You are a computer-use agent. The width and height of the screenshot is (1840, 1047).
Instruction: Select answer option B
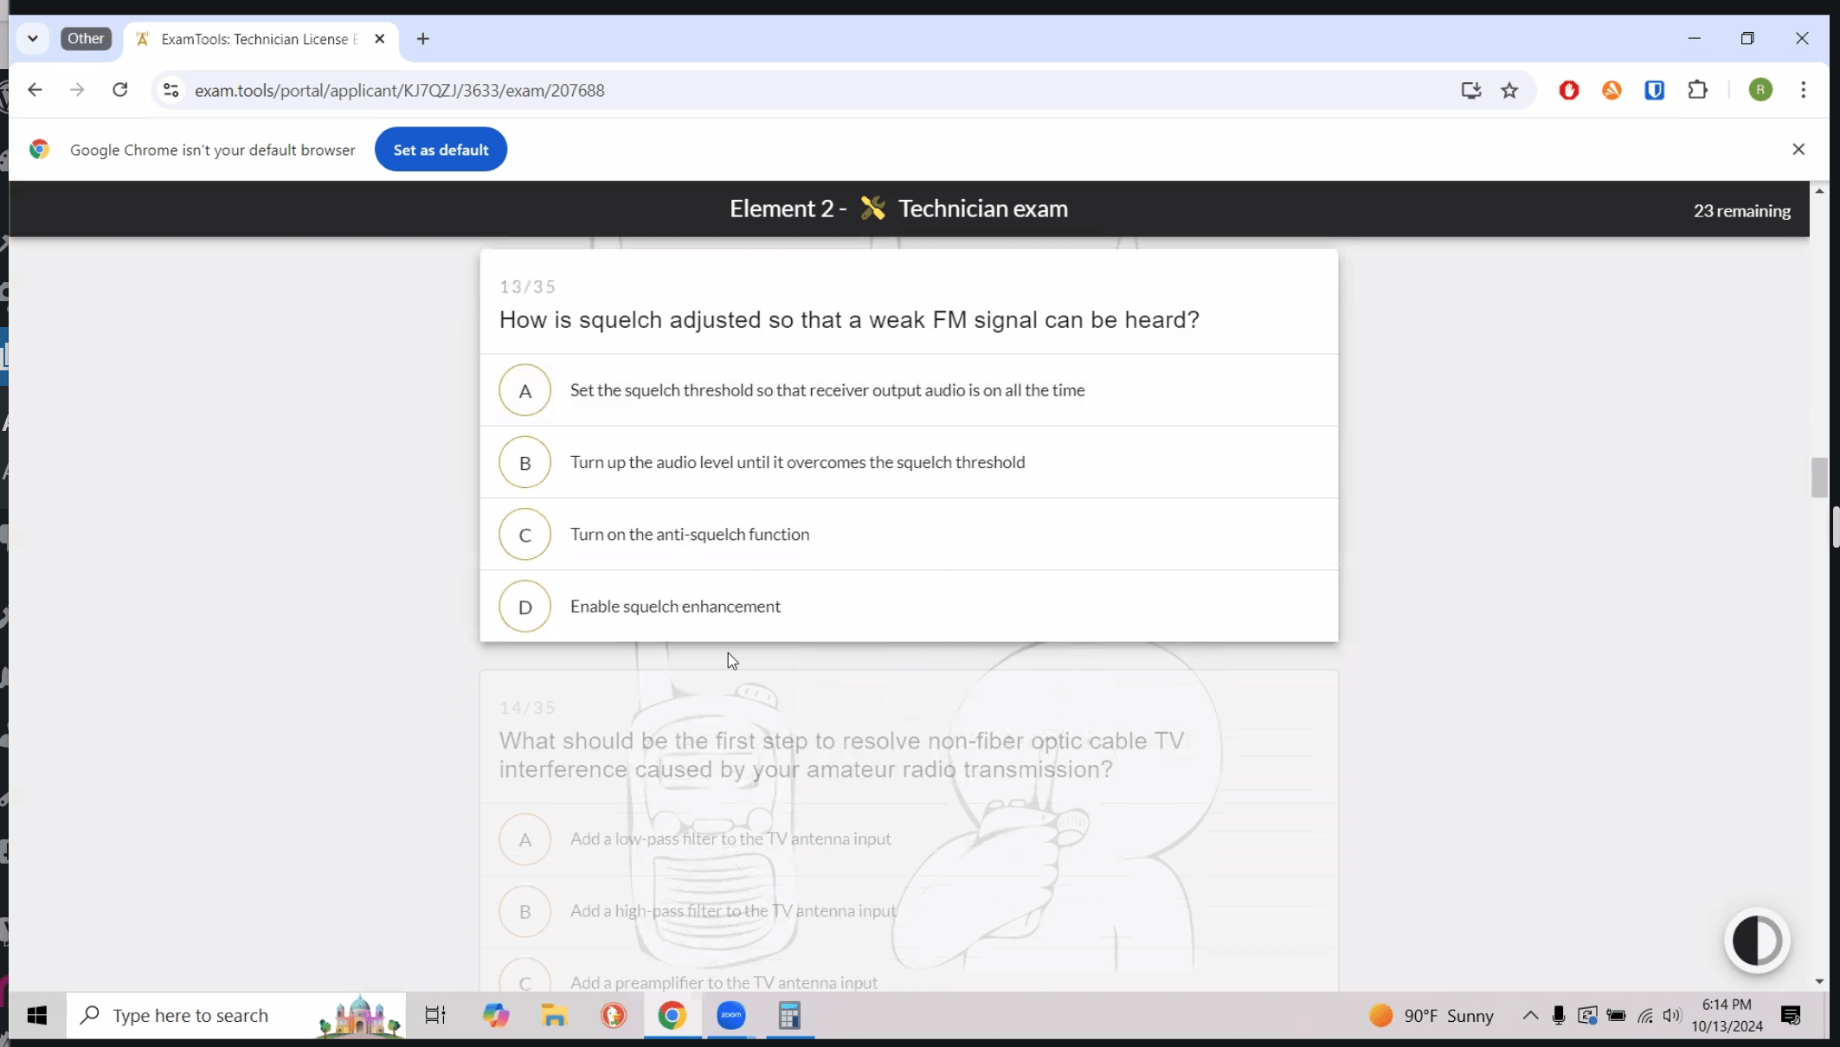click(524, 461)
